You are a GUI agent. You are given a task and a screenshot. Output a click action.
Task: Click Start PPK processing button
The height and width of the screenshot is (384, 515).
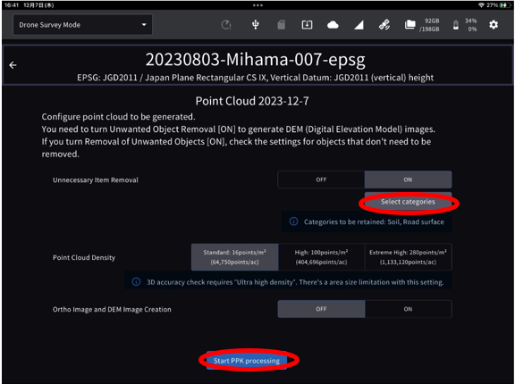247,361
